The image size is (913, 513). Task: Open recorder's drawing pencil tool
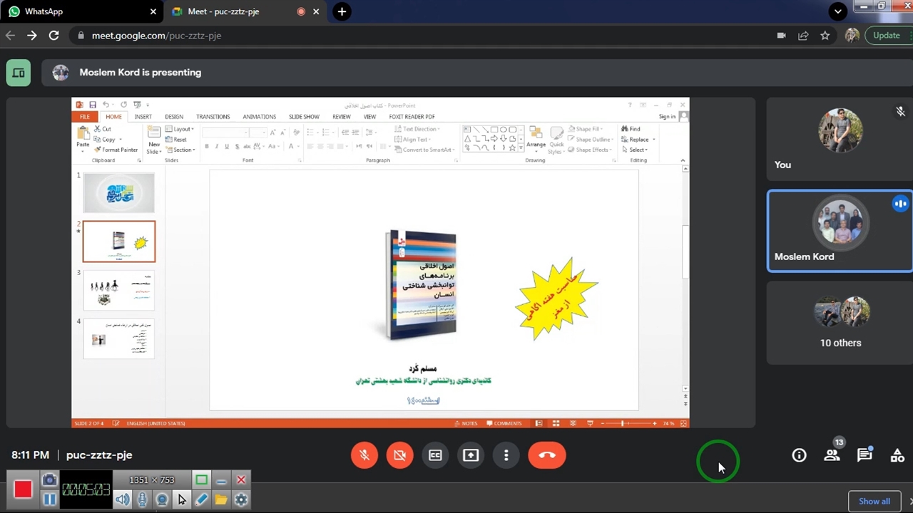pyautogui.click(x=201, y=499)
